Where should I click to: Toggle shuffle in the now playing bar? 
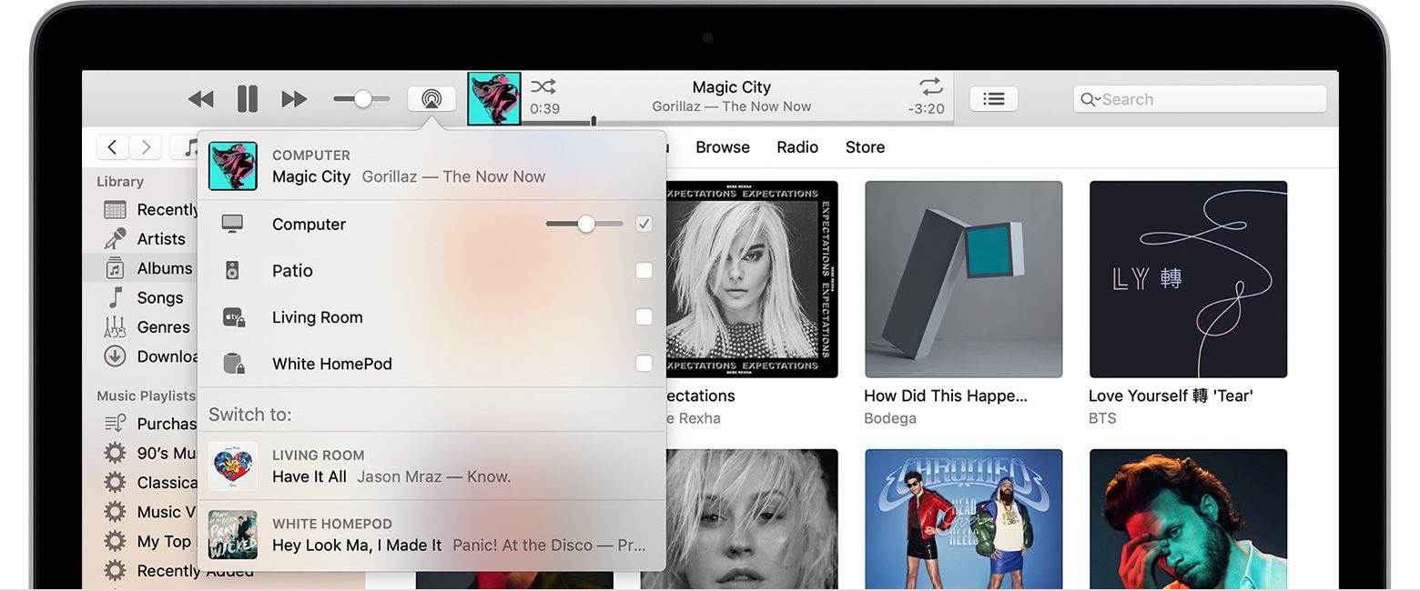pos(543,86)
